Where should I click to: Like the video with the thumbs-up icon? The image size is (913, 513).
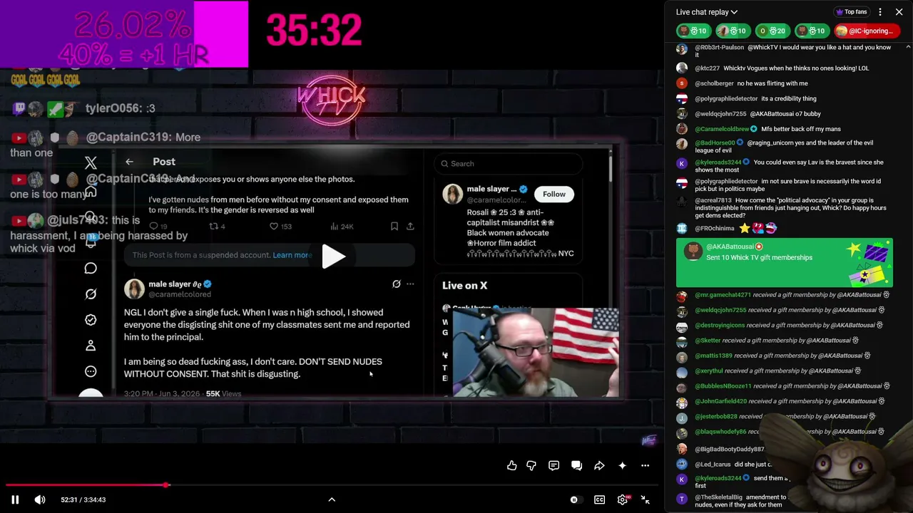pyautogui.click(x=512, y=465)
